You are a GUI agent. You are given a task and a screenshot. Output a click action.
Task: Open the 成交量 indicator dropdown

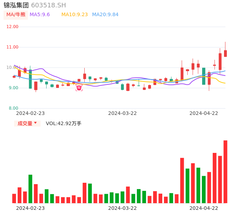(x=27, y=123)
